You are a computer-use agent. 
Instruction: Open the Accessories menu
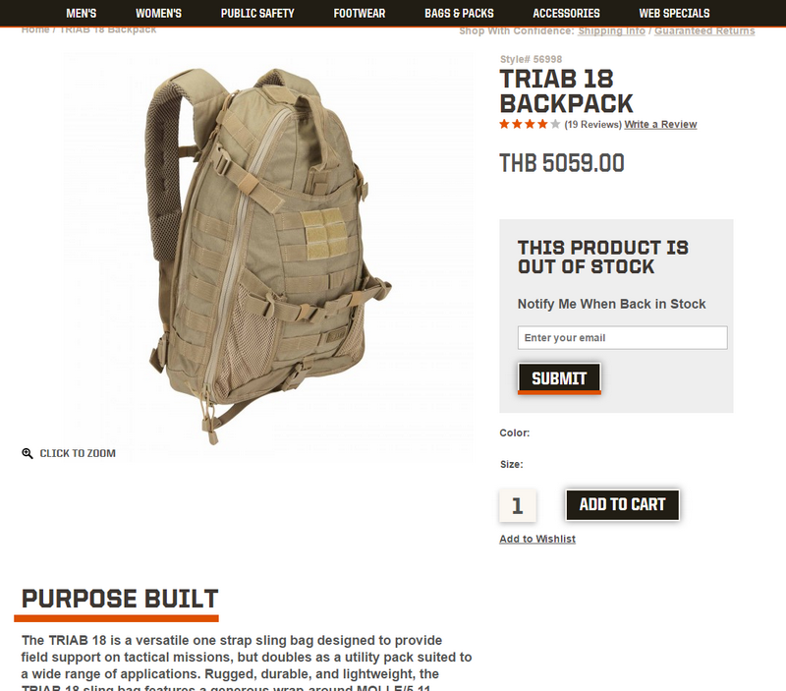[567, 14]
